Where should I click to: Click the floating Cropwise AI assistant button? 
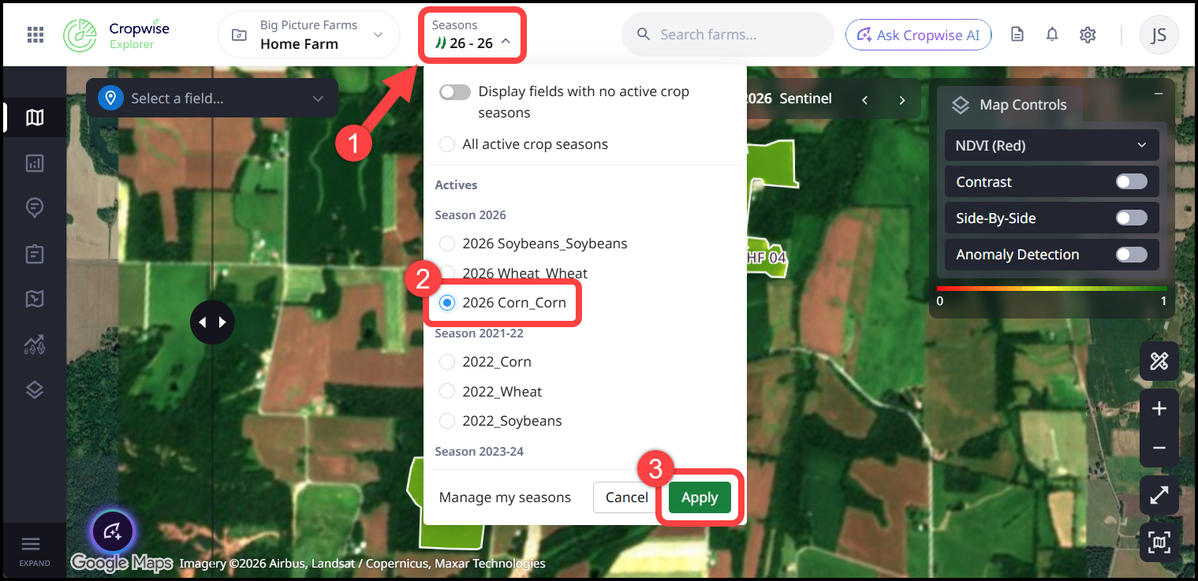tap(112, 530)
